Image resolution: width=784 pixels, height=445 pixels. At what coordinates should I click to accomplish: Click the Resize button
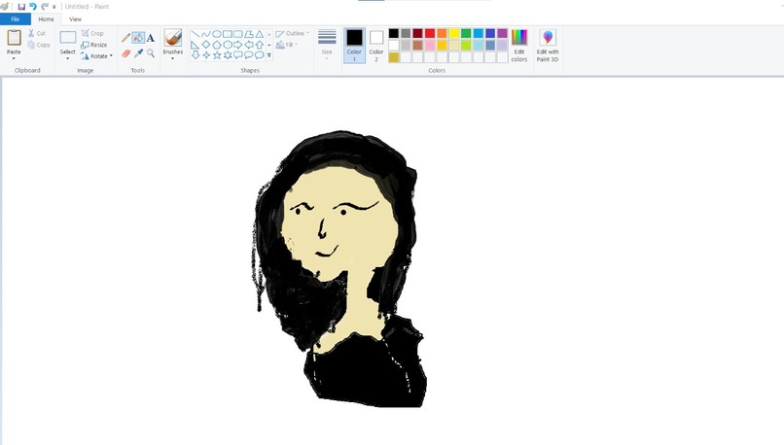pyautogui.click(x=94, y=45)
